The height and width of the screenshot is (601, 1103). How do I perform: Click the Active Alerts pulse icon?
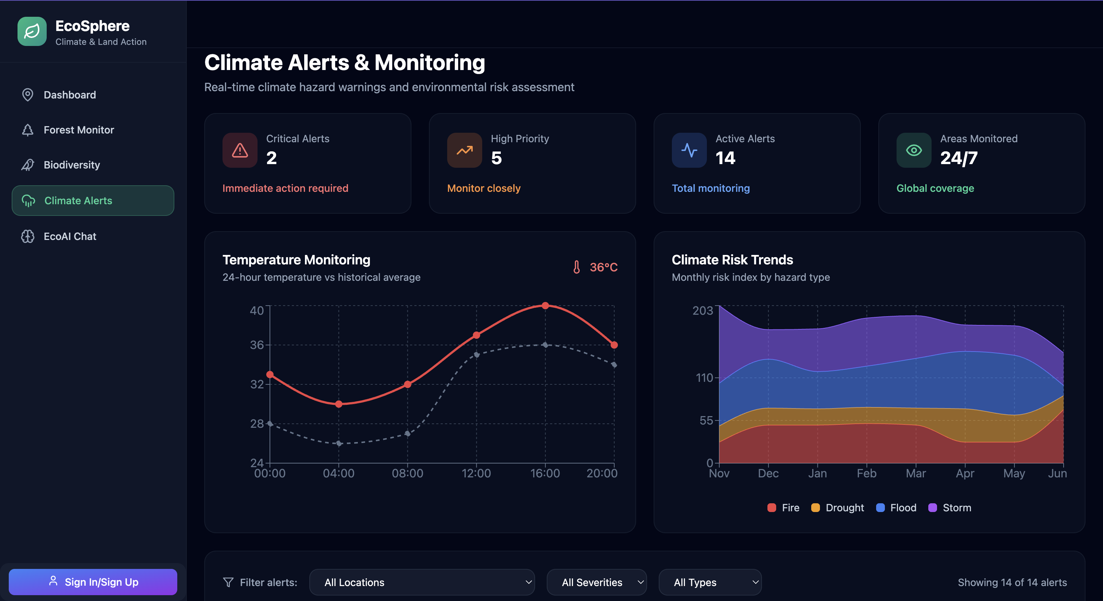[x=689, y=150]
